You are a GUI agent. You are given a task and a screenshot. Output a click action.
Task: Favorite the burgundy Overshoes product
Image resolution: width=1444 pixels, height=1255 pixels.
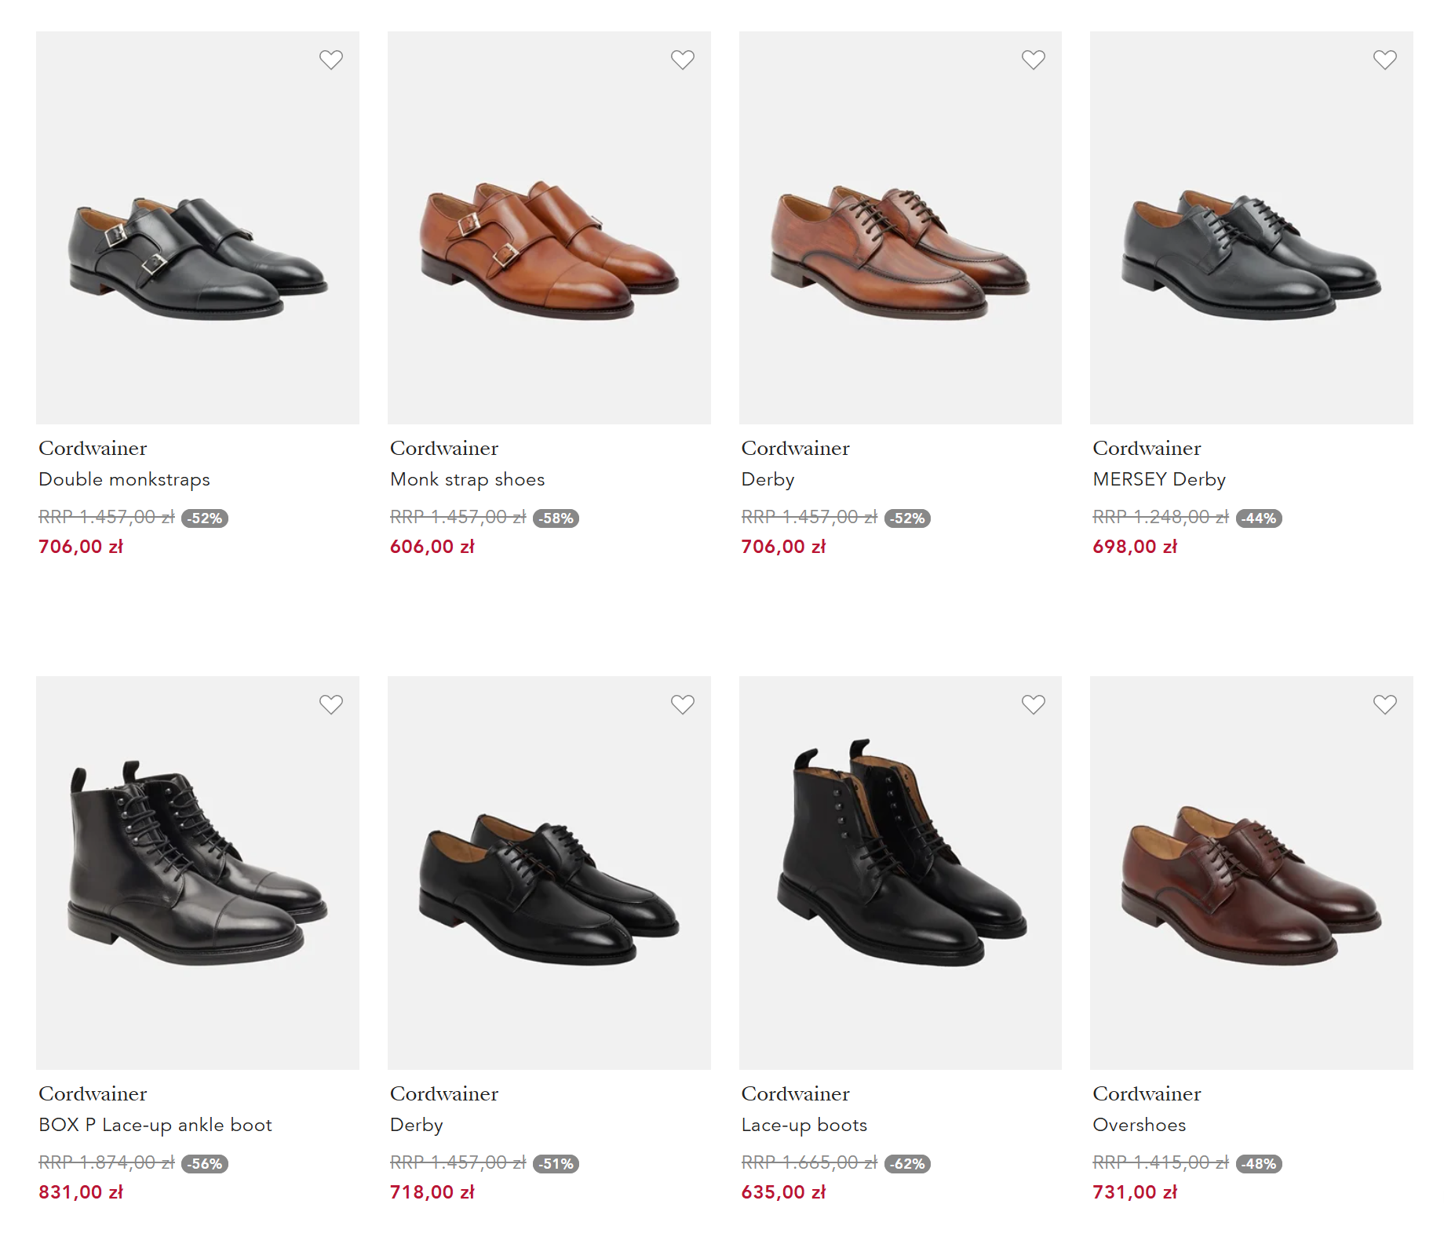tap(1385, 704)
